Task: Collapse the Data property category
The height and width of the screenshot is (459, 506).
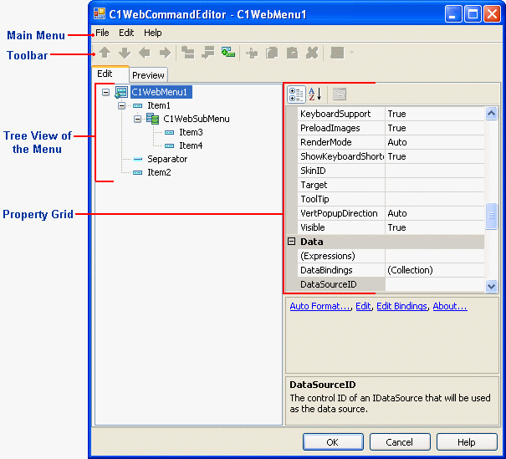Action: click(x=291, y=242)
